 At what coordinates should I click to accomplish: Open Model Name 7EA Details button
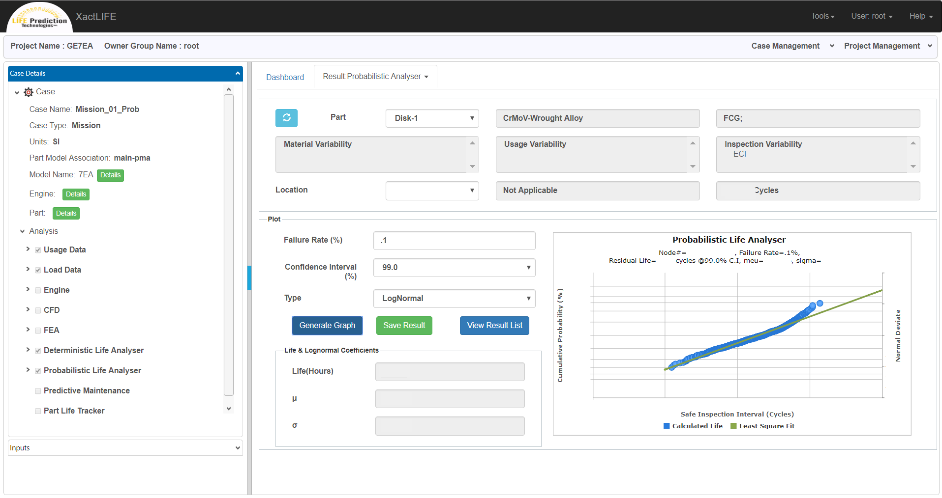click(x=110, y=175)
